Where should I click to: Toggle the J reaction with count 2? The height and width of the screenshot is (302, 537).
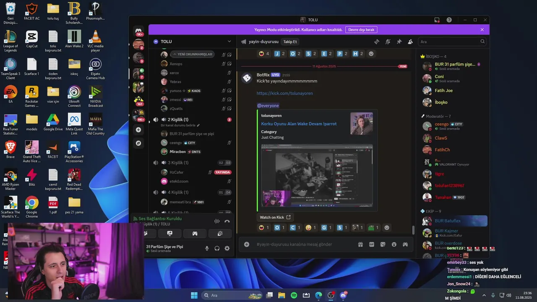[279, 54]
